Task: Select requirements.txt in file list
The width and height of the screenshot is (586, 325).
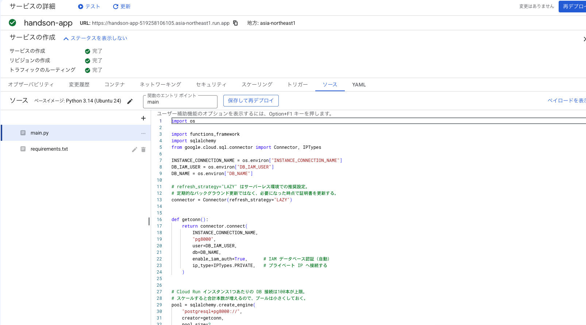Action: tap(76, 149)
